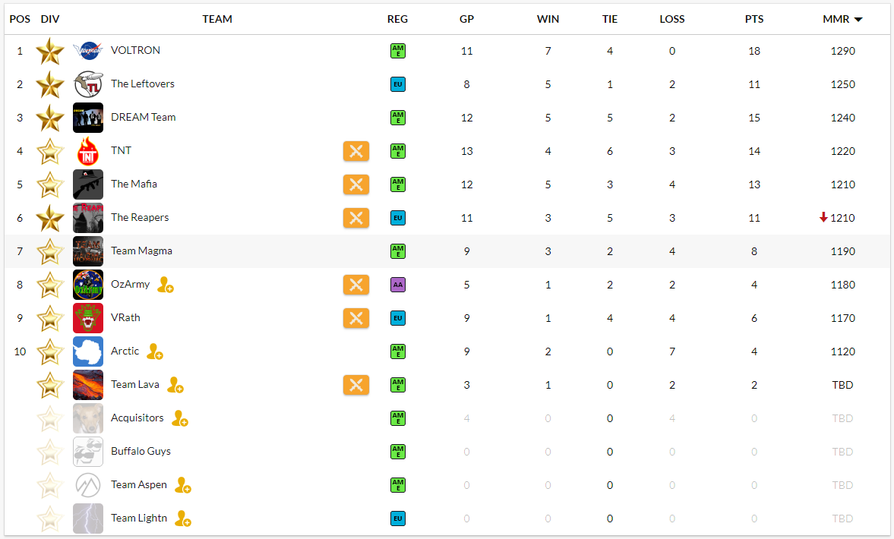Screen dimensions: 894x539
Task: Click the AA region badge for OzArmy
Action: (x=398, y=285)
